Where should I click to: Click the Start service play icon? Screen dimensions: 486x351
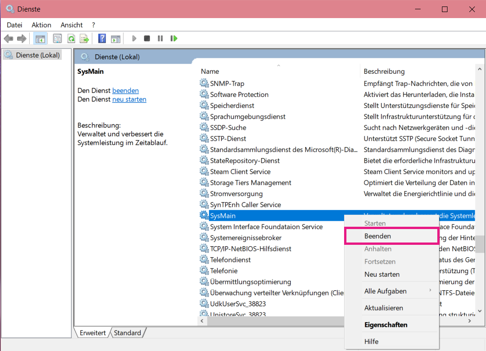pos(134,38)
